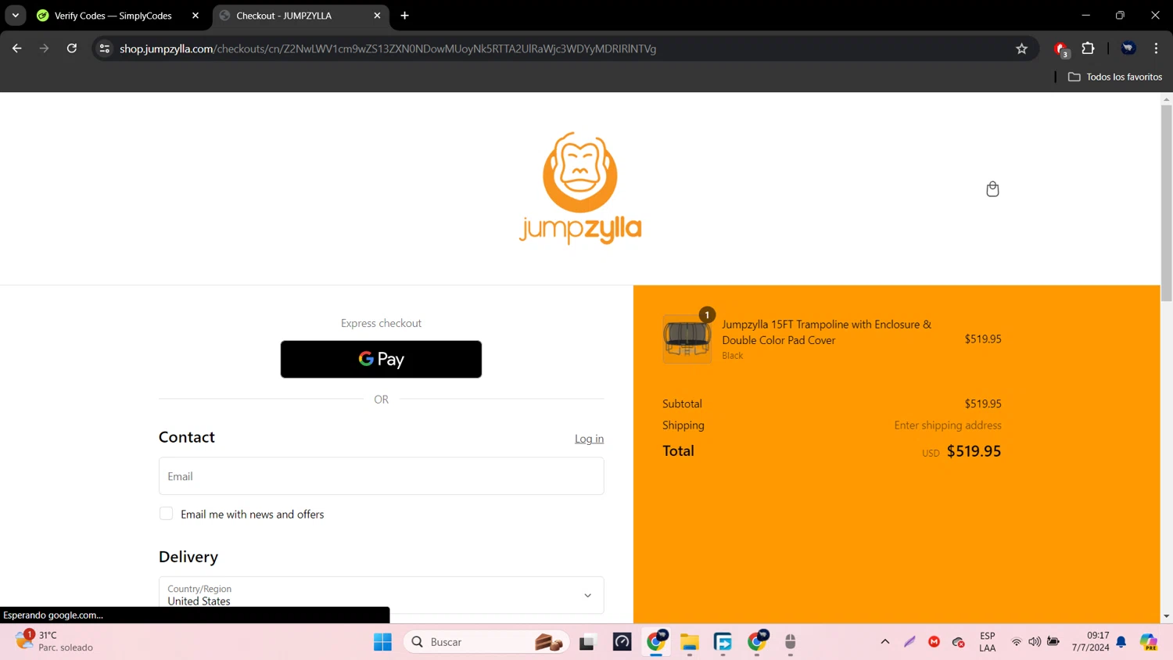Open the pen tray icon
This screenshot has width=1173, height=660.
tap(909, 642)
